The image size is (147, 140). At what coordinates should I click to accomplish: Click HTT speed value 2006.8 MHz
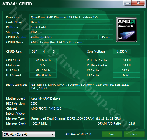43,75
